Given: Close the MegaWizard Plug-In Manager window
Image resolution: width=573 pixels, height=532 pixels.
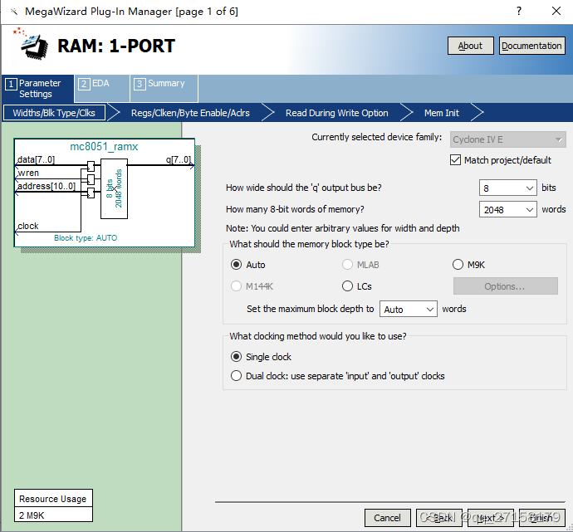Looking at the screenshot, I should click(x=556, y=11).
